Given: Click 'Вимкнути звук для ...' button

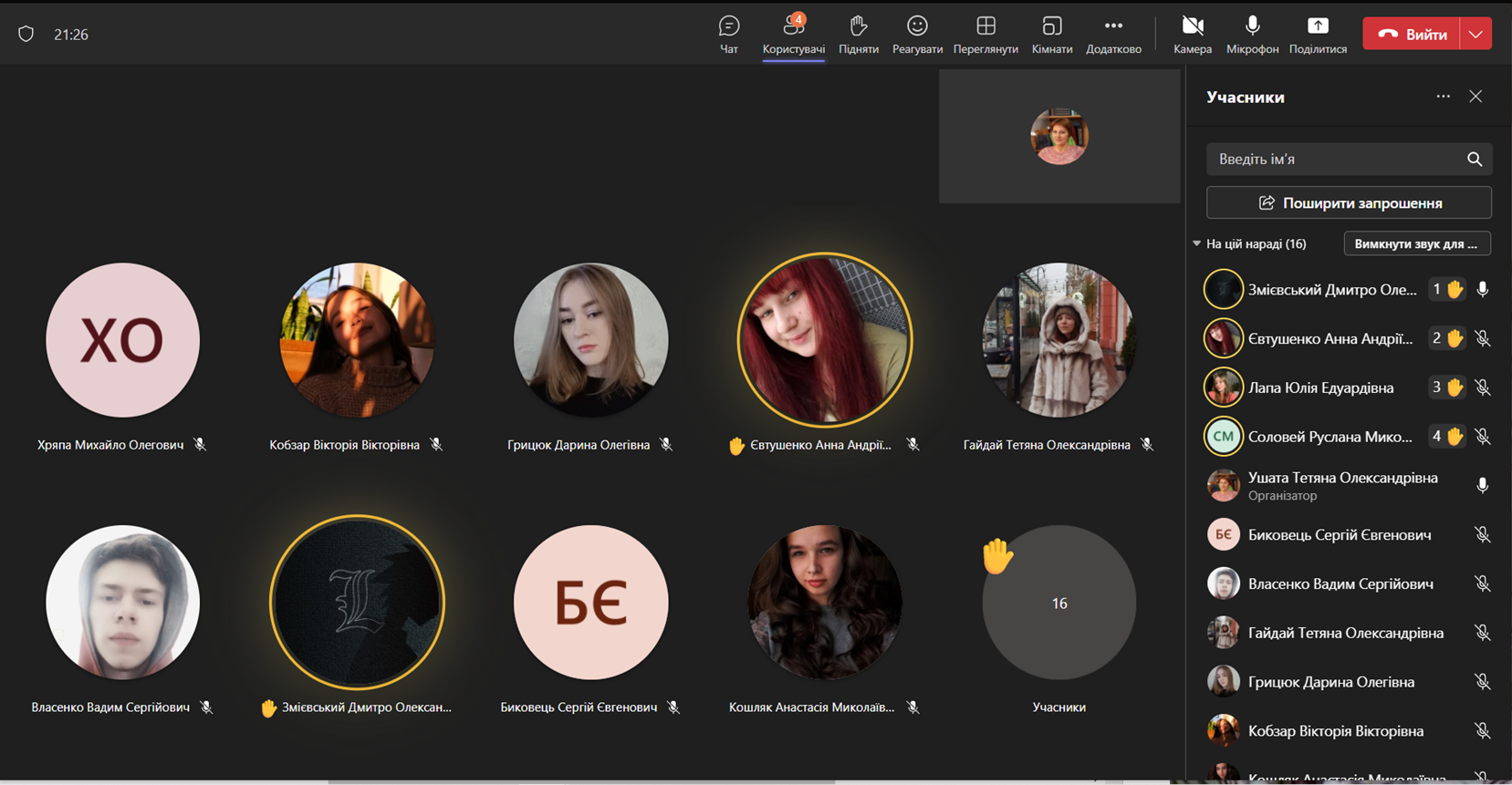Looking at the screenshot, I should (1416, 244).
